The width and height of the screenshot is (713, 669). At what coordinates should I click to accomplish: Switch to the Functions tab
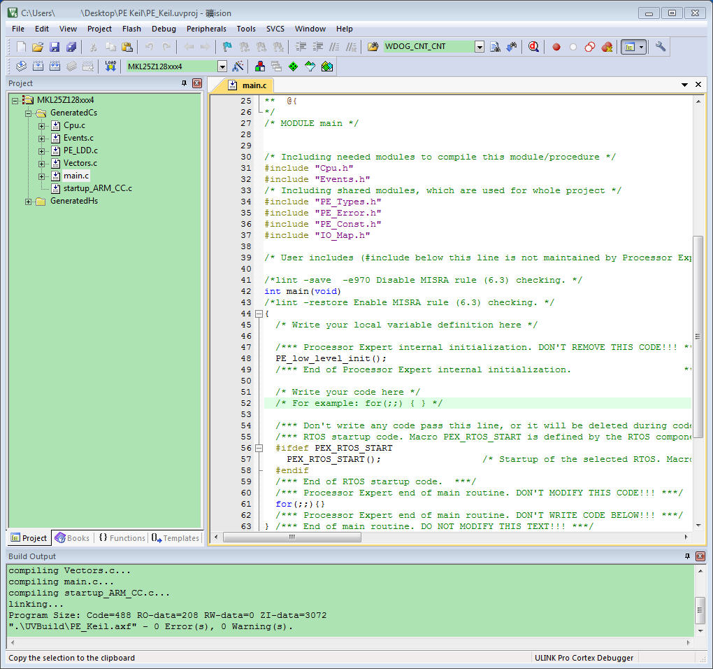coord(122,538)
